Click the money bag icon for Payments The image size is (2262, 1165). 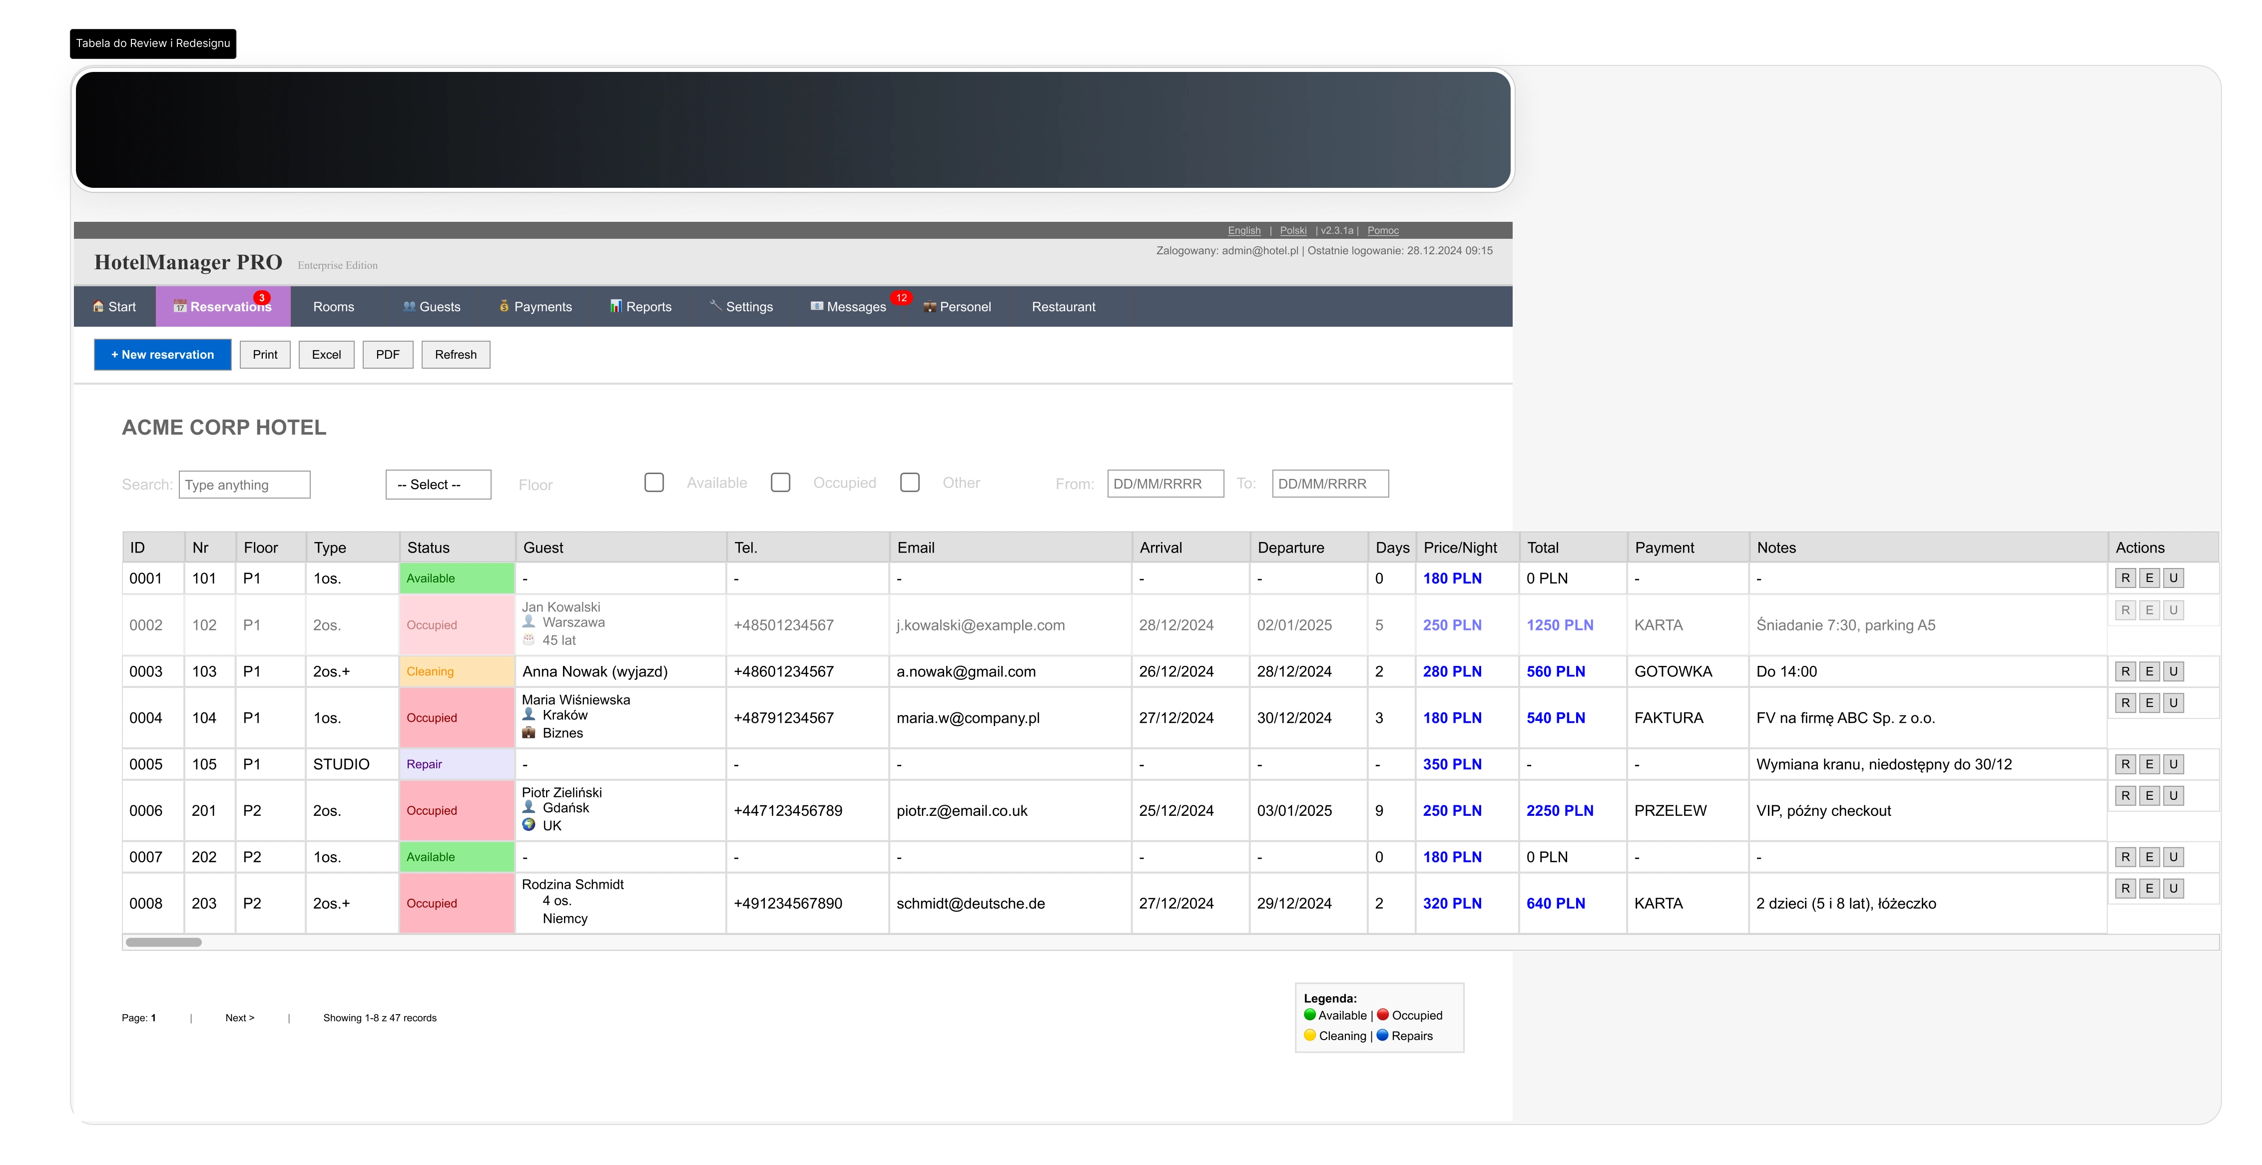504,306
